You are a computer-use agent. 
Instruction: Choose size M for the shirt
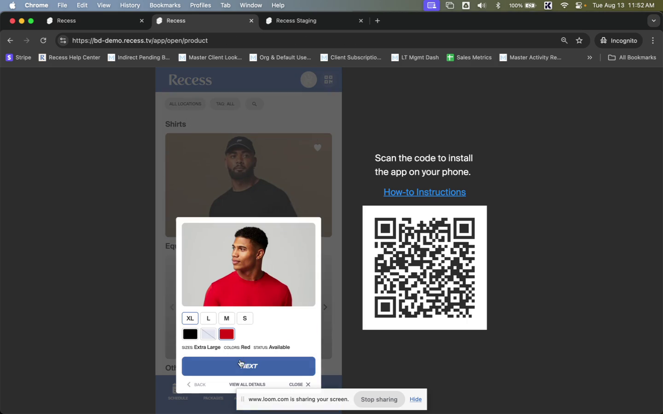coord(227,318)
